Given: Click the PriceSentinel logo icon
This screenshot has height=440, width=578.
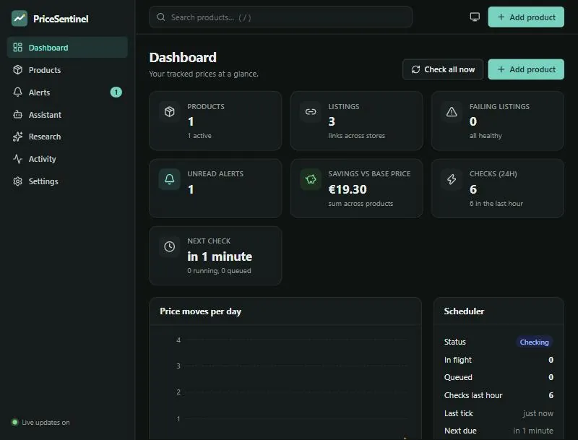Looking at the screenshot, I should pyautogui.click(x=20, y=19).
